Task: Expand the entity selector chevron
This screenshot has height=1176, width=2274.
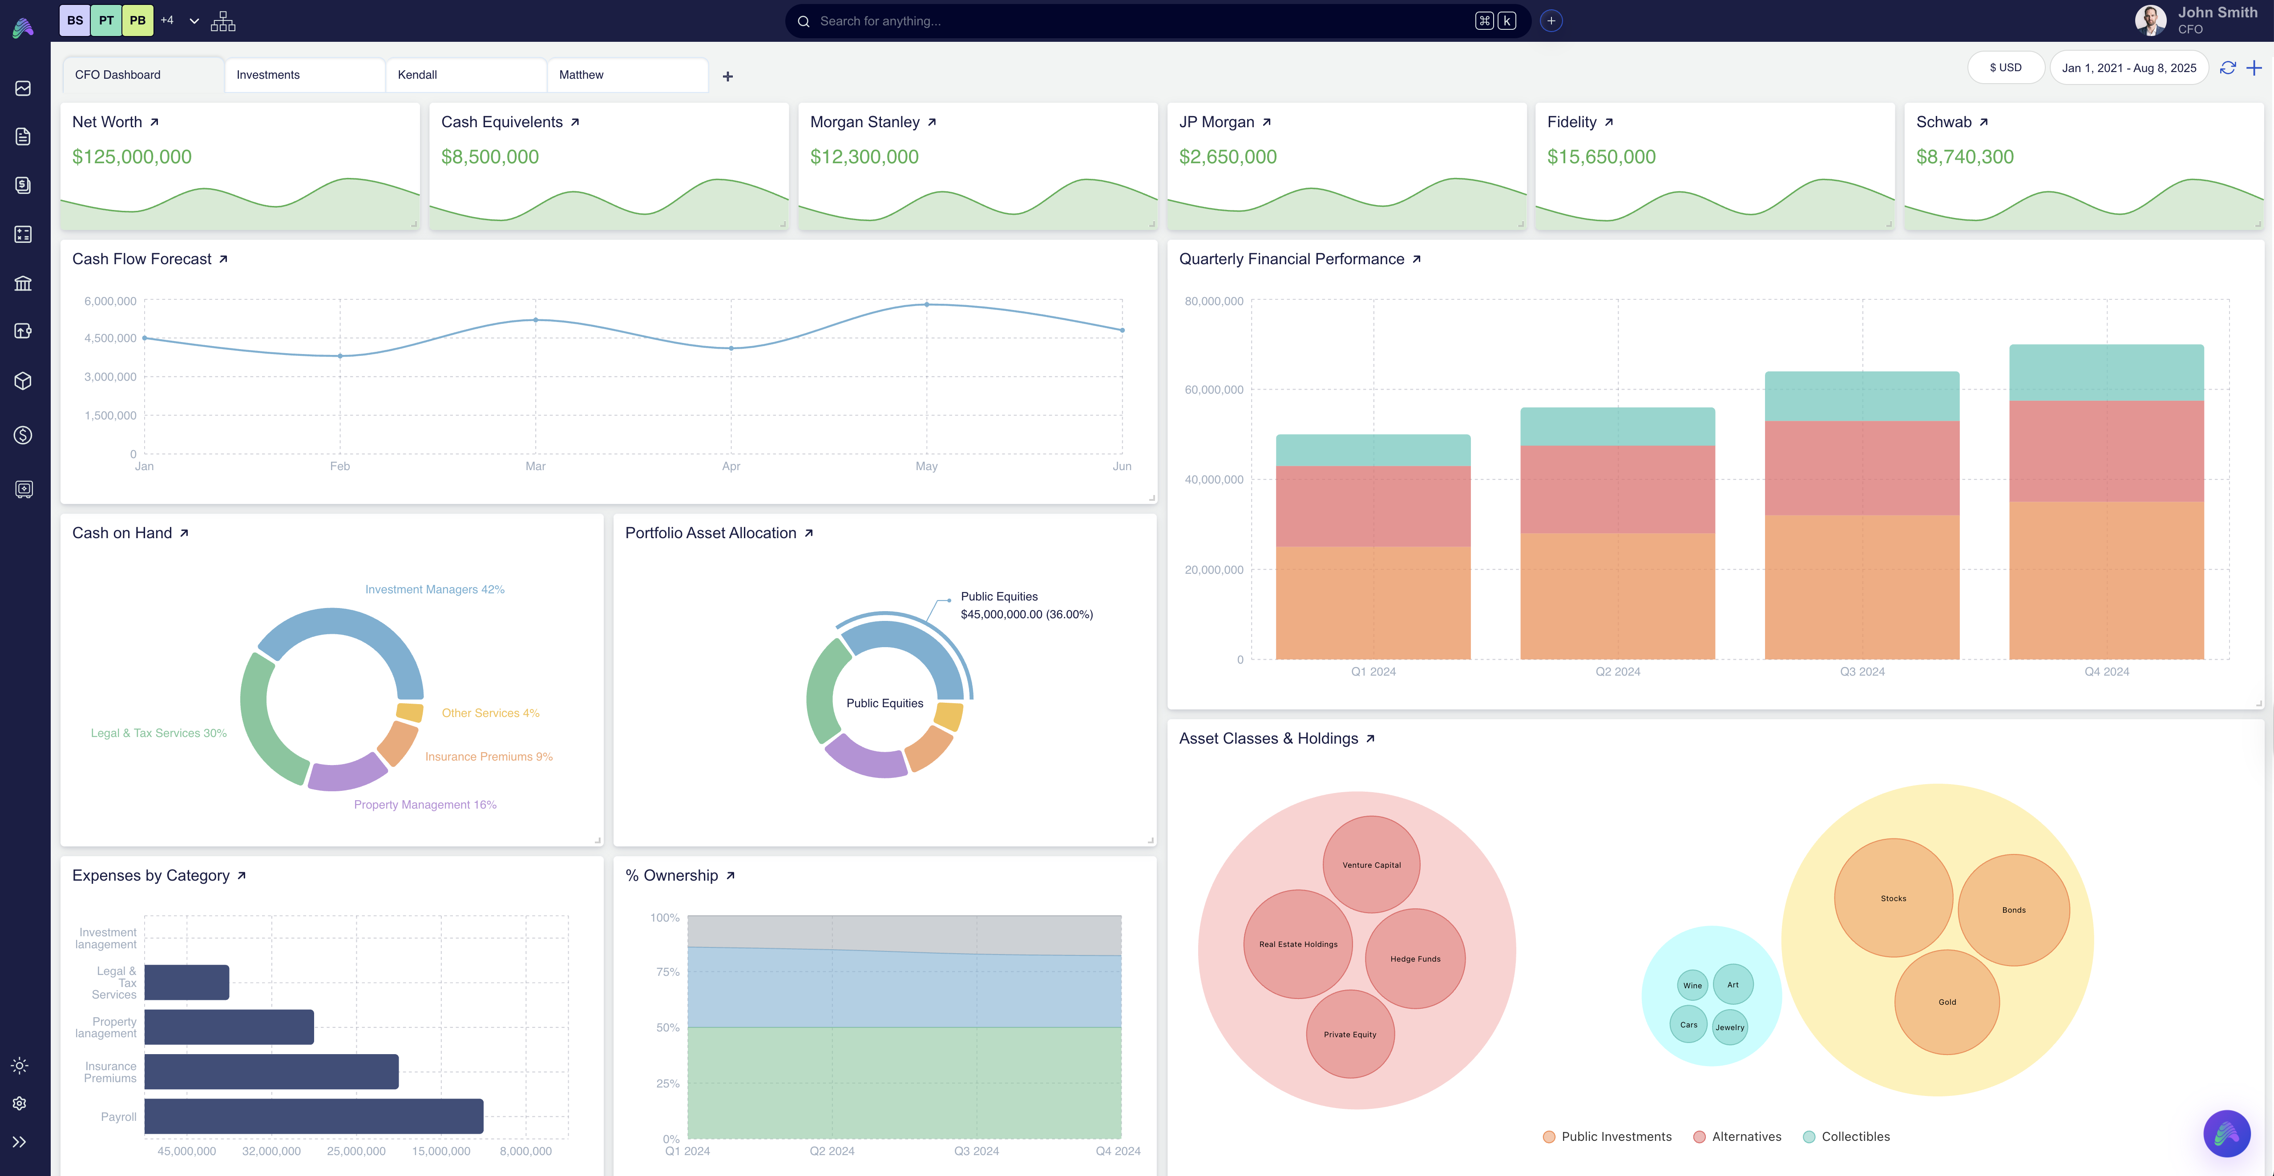Action: coord(194,21)
